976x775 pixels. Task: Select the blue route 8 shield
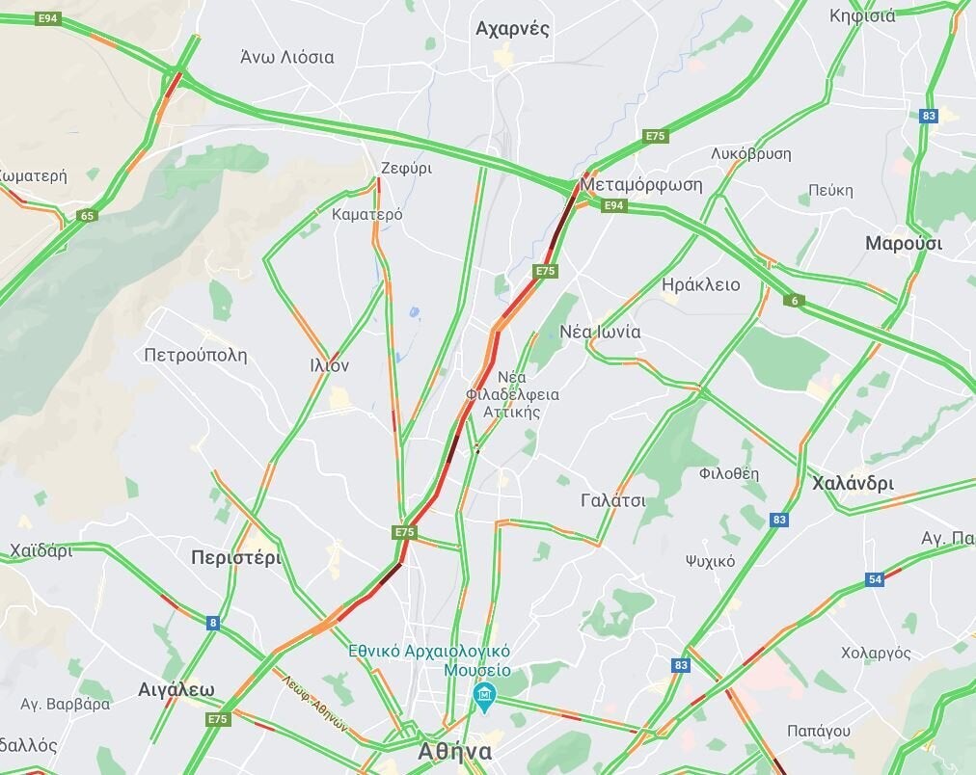coord(213,623)
